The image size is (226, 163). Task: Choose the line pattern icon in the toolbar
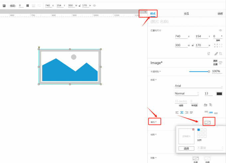pyautogui.click(x=34, y=6)
